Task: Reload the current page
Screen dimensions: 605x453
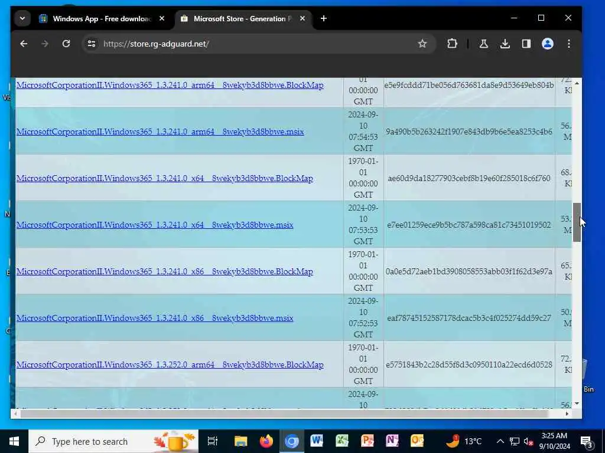Action: (x=66, y=44)
